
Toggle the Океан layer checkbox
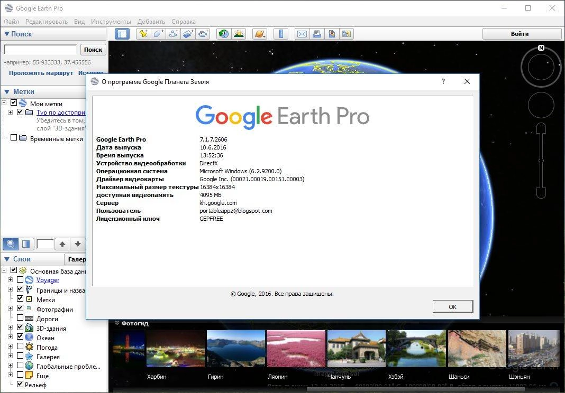point(20,336)
